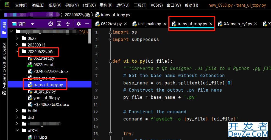Click the PyCharm application logo icon
271x140 pixels.
point(7,5)
